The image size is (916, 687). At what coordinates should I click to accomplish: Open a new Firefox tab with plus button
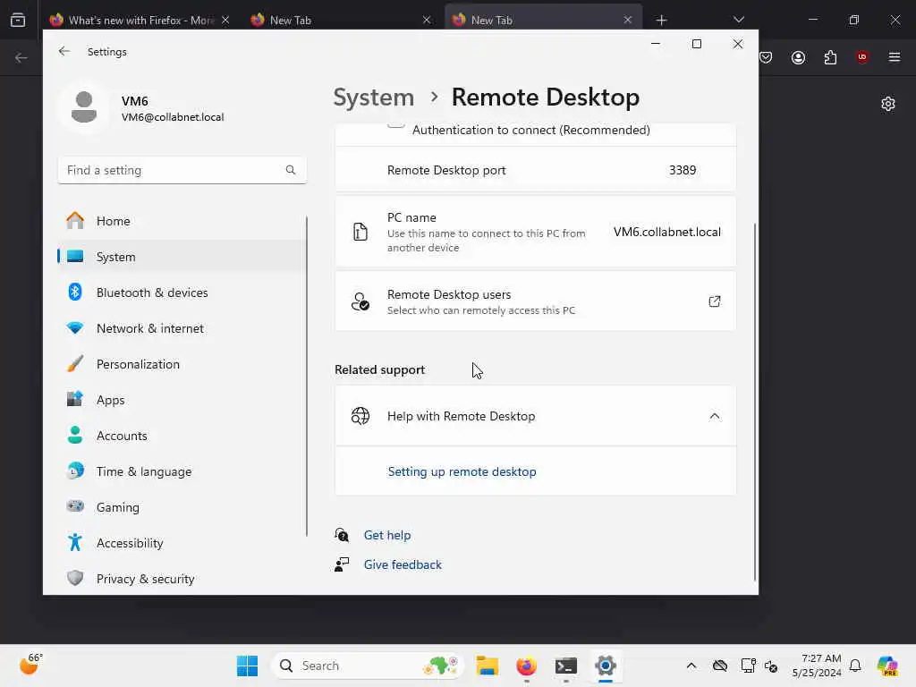[x=661, y=20]
